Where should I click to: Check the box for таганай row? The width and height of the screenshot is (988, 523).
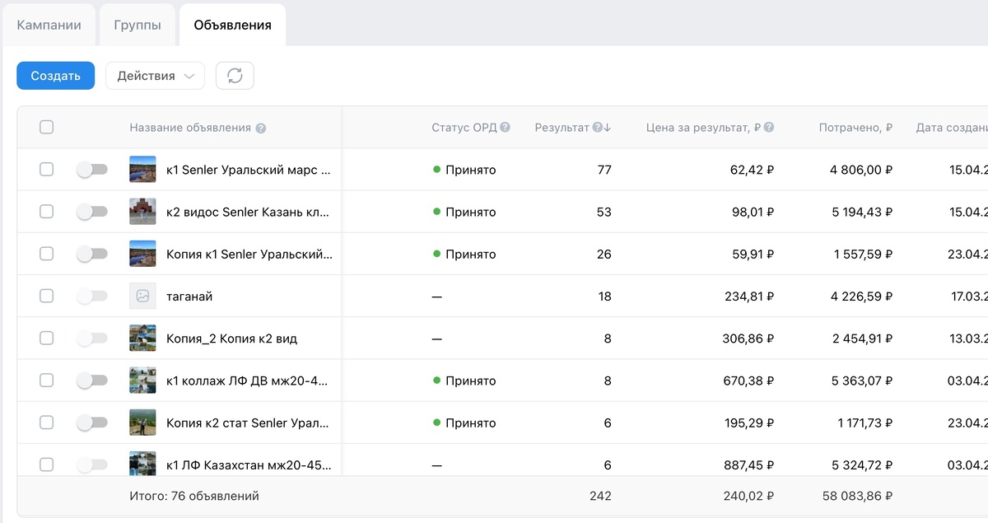47,296
